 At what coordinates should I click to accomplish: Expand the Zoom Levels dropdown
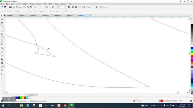coord(66,7)
